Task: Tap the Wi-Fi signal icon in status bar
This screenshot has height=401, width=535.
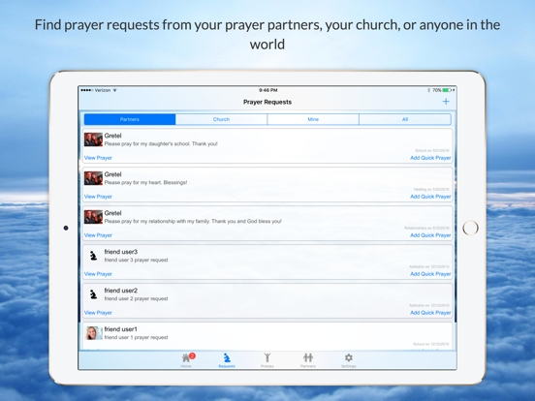Action: pyautogui.click(x=115, y=90)
